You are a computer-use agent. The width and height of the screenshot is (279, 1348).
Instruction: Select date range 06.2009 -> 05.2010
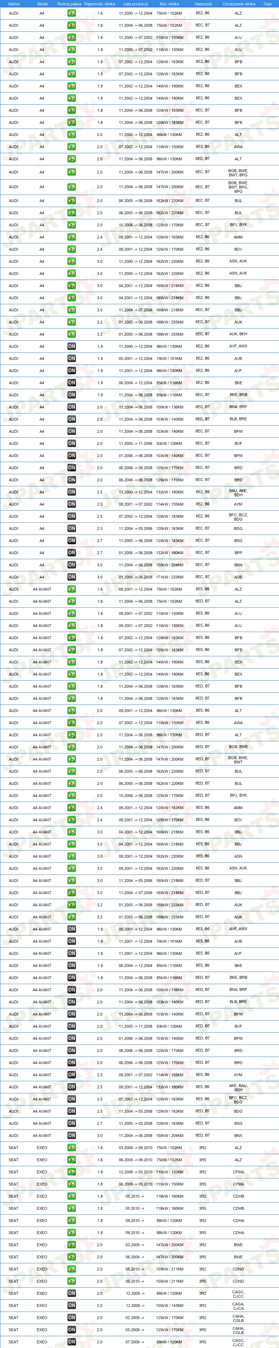click(135, 1184)
